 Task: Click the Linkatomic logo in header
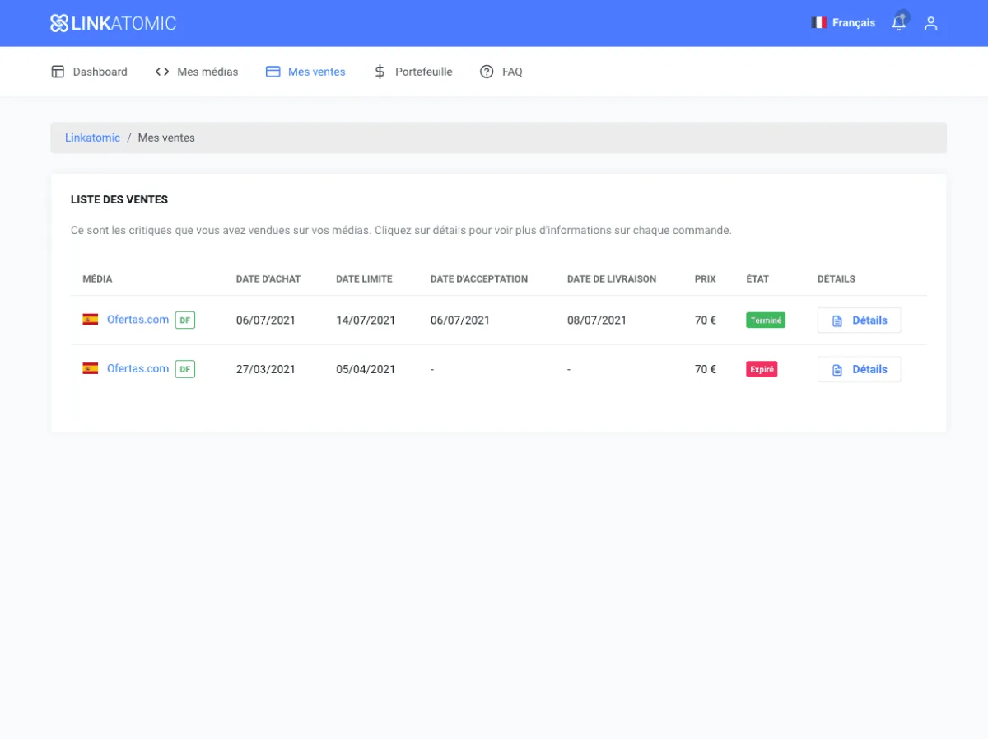tap(113, 23)
